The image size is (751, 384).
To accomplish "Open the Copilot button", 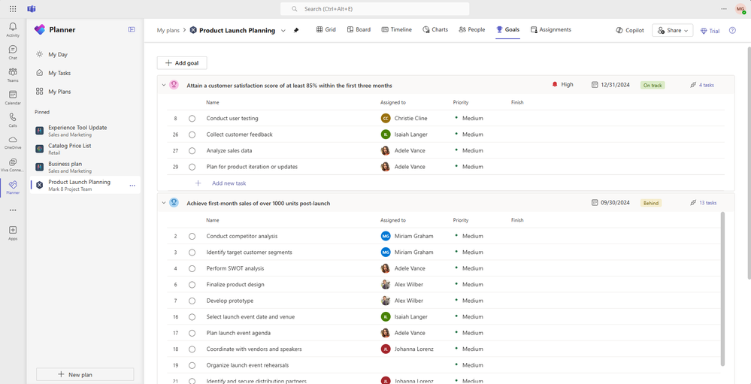I will coord(630,30).
